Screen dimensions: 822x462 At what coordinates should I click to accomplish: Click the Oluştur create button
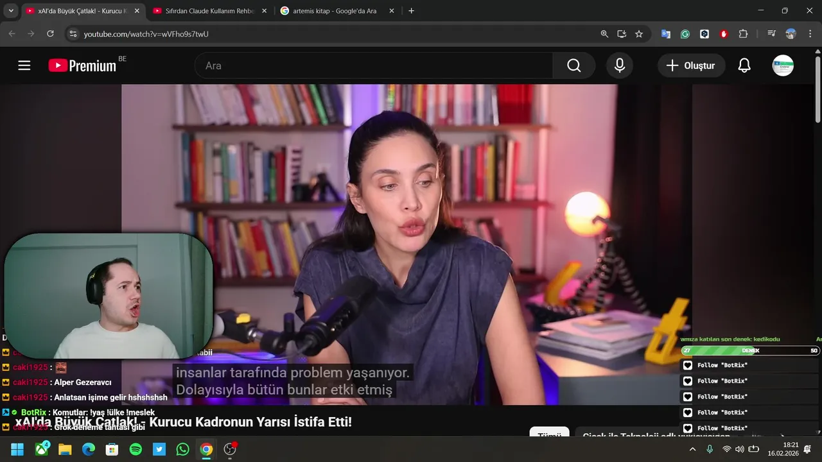(x=691, y=65)
